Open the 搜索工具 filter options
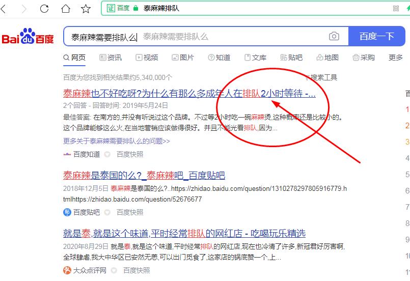This screenshot has width=410, height=281. [x=321, y=77]
